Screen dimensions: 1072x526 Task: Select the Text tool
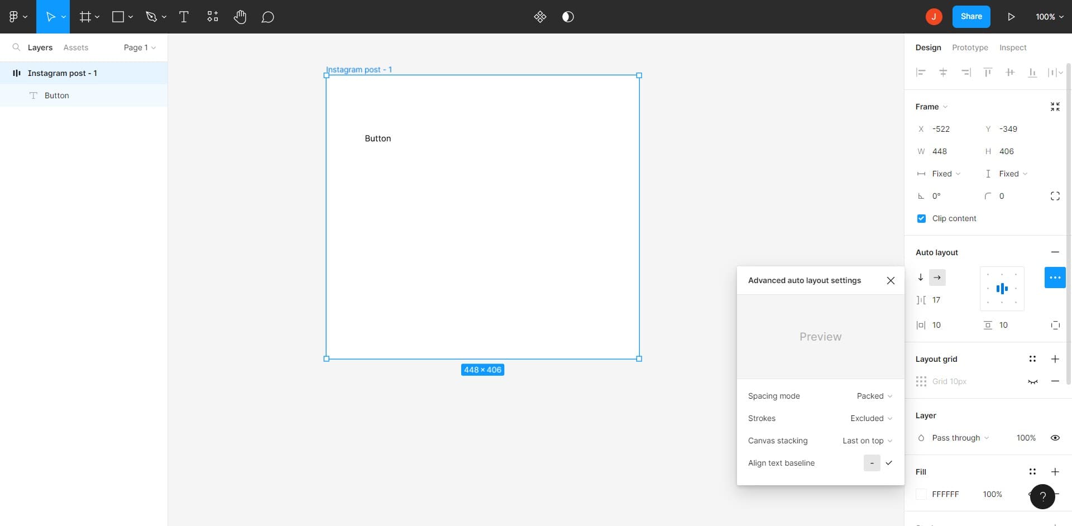[184, 17]
